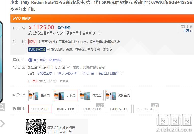The height and width of the screenshot is (134, 194).
Task: Open the 降价通知 price alert link
Action: tap(64, 28)
